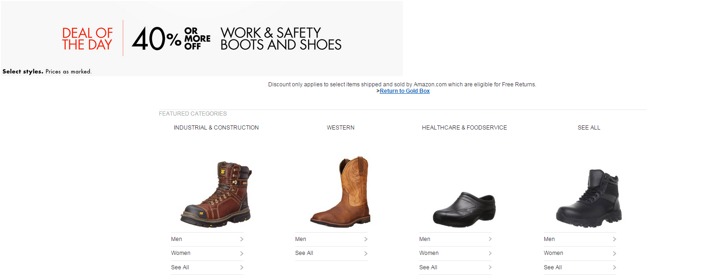
Task: Click chevron beside Western See All
Action: [366, 254]
